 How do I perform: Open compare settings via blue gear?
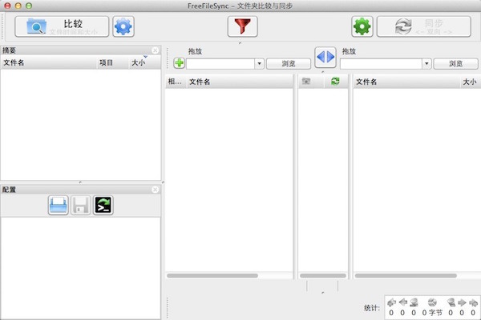pyautogui.click(x=123, y=27)
